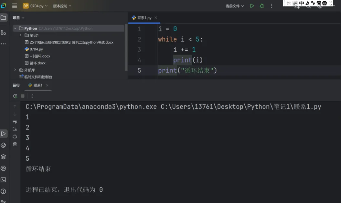Viewport: 341px width, 203px height.
Task: Expand the 外部库 node
Action: point(15,70)
